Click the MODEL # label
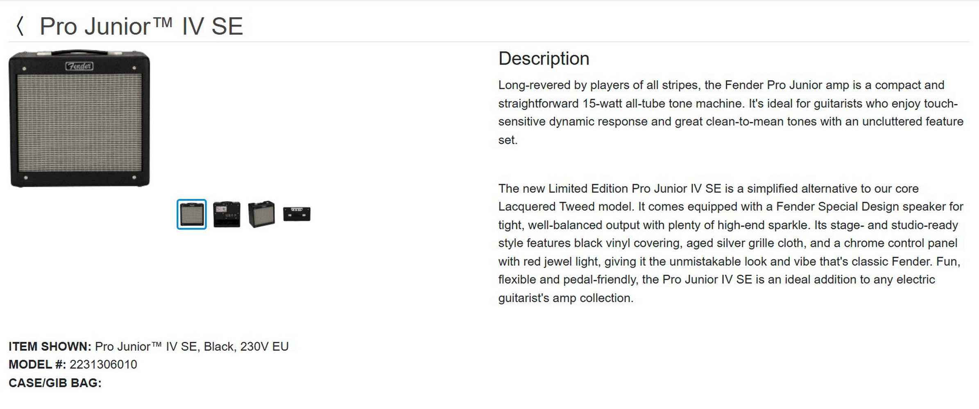This screenshot has height=409, width=979. [x=37, y=364]
